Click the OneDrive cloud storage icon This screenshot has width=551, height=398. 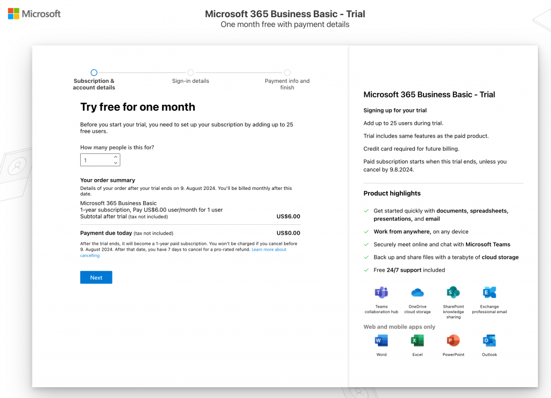pos(418,293)
